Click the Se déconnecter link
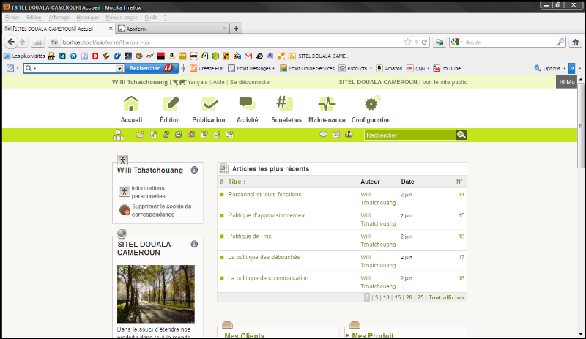The width and height of the screenshot is (586, 339). pos(251,82)
